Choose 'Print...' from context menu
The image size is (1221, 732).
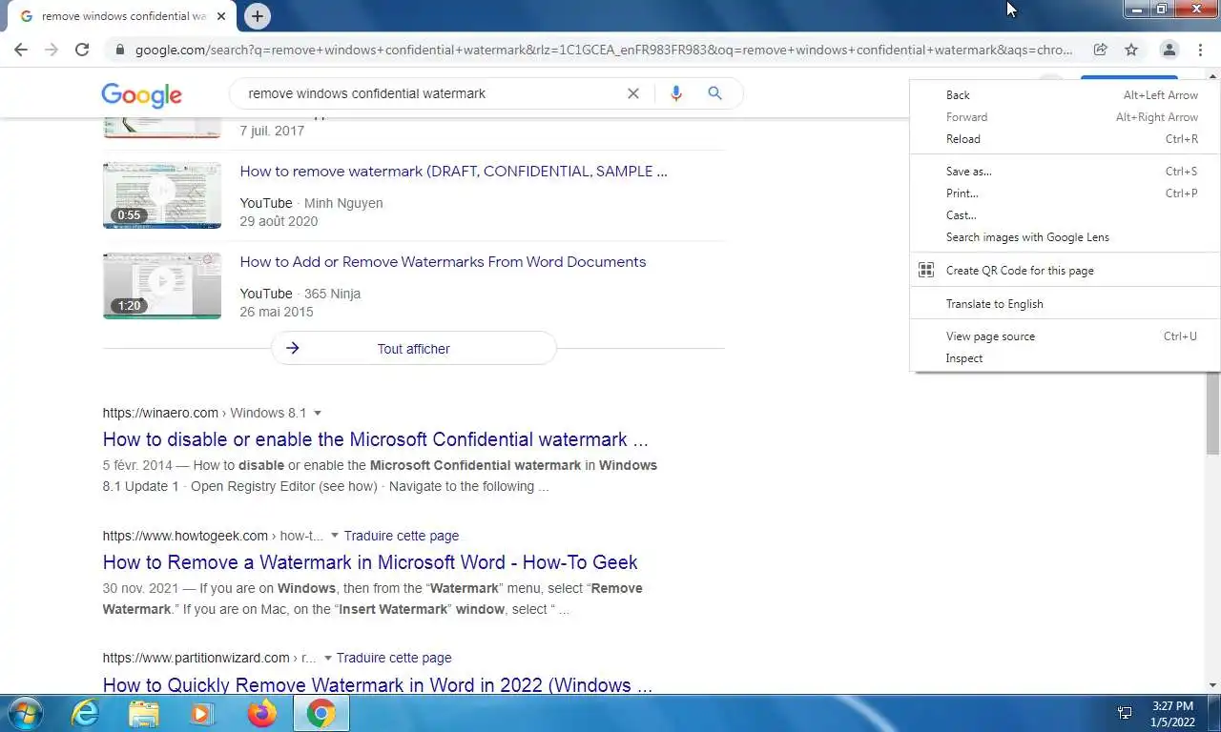click(x=1065, y=193)
